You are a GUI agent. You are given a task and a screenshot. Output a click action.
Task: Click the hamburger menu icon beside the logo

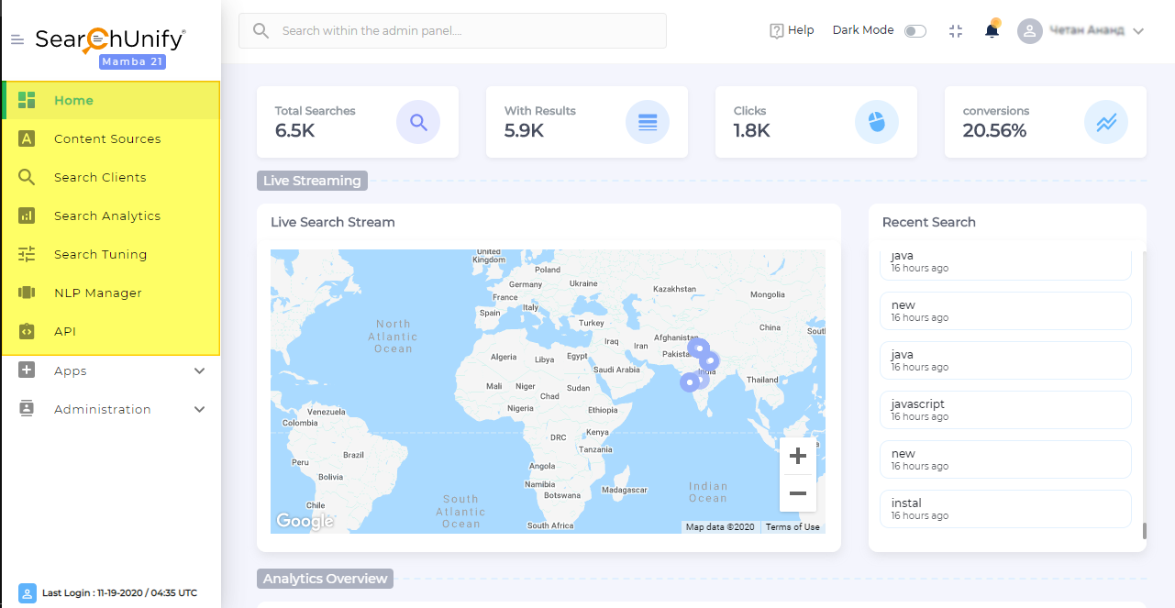click(17, 39)
